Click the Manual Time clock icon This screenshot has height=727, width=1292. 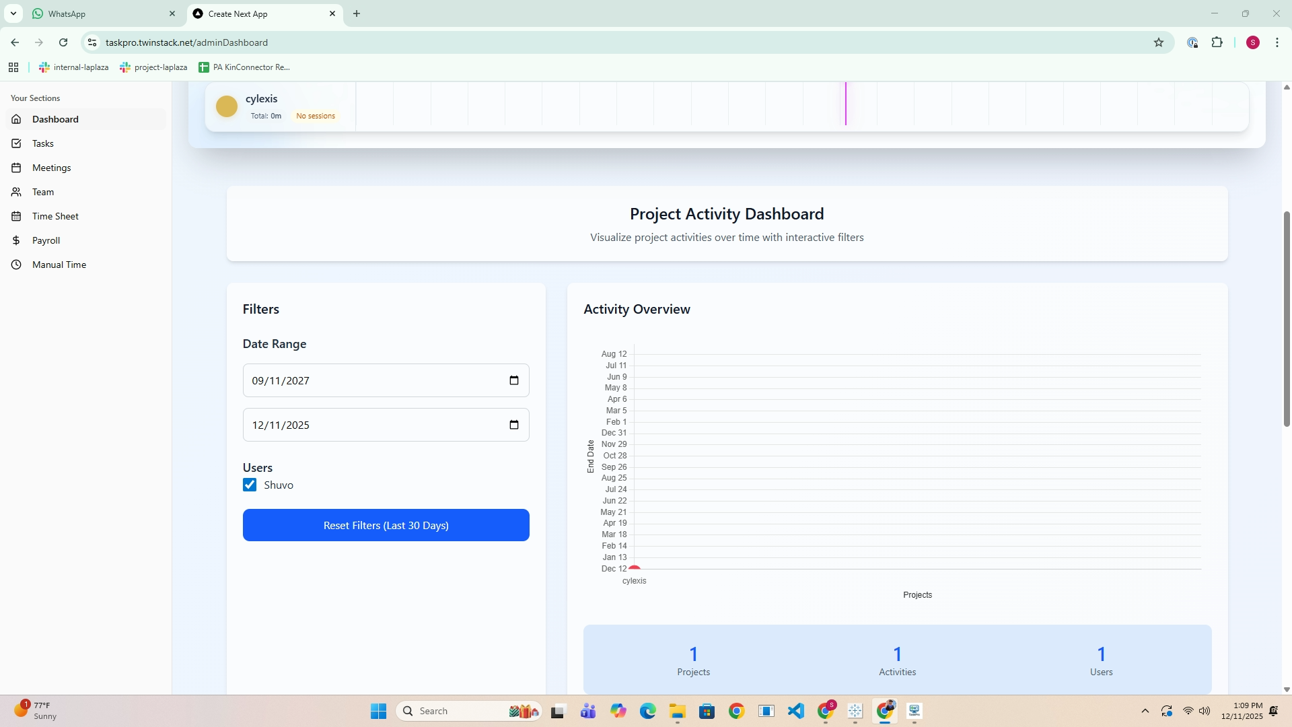tap(16, 265)
